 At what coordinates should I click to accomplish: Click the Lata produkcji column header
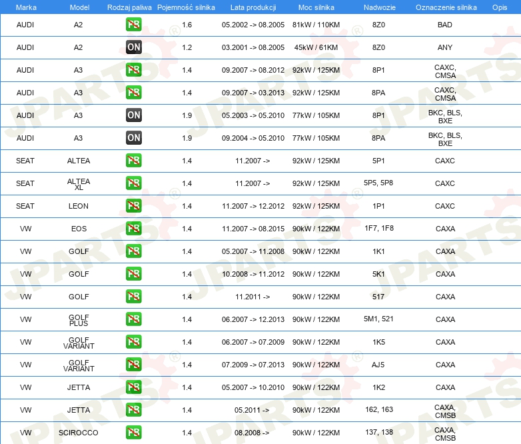point(253,7)
